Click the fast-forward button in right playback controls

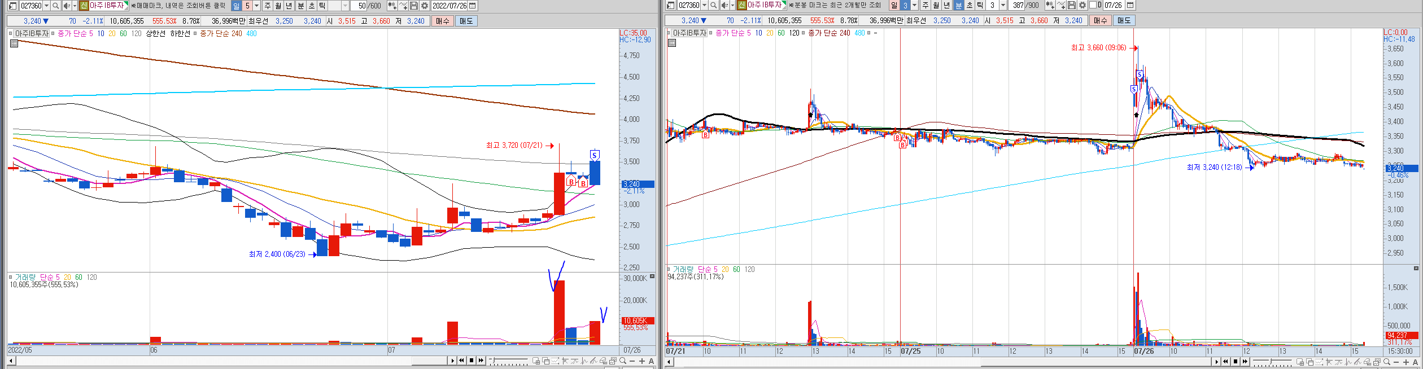[1245, 362]
